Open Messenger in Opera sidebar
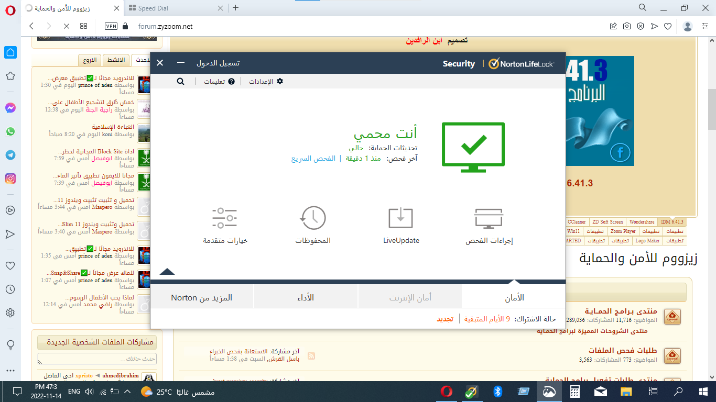 10,108
